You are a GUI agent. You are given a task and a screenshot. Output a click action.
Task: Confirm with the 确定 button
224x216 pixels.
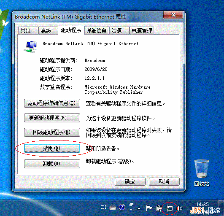pos(130,181)
